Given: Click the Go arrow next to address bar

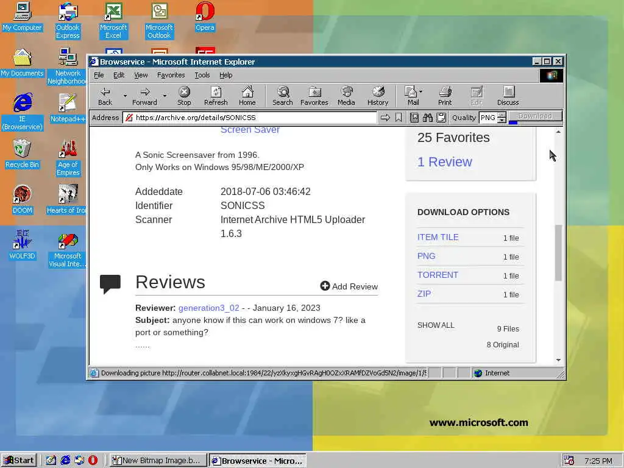Looking at the screenshot, I should point(385,118).
